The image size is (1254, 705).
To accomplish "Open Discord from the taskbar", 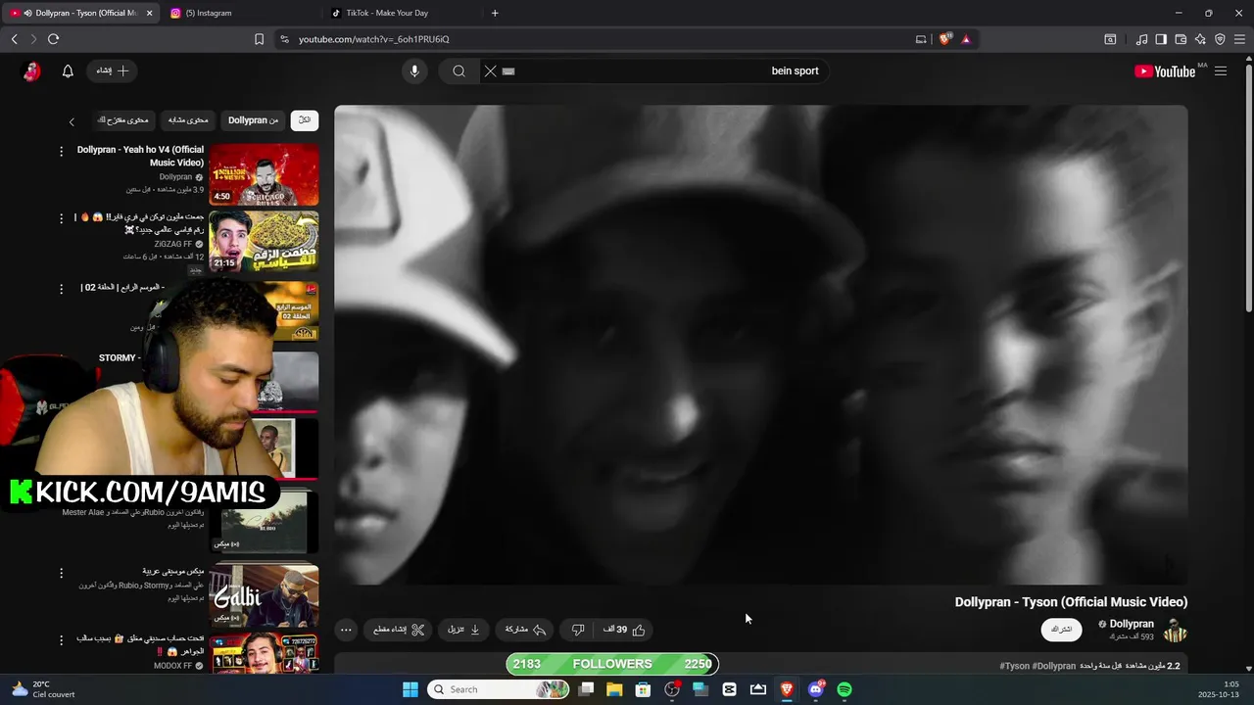I will pyautogui.click(x=815, y=689).
